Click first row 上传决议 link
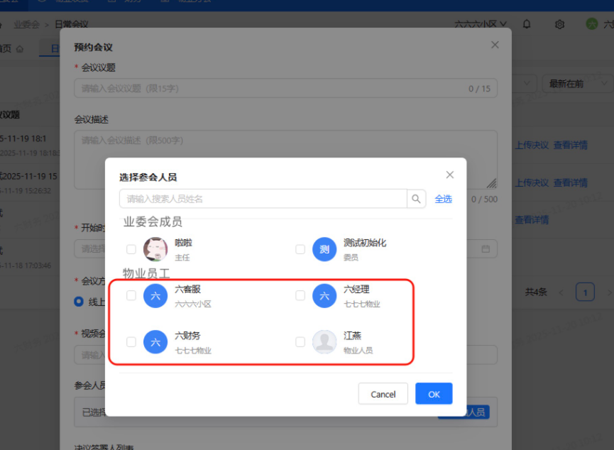 pyautogui.click(x=532, y=146)
